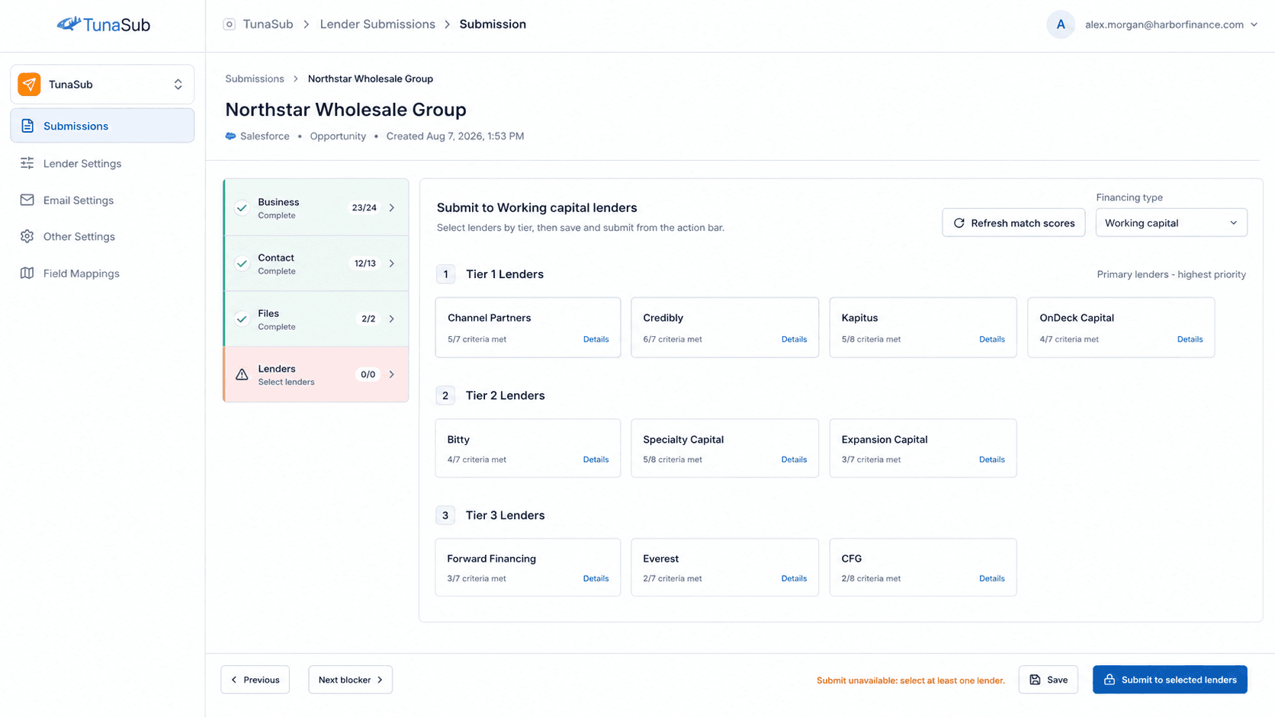The width and height of the screenshot is (1275, 717).
Task: Select the Everest lender card
Action: click(x=724, y=567)
